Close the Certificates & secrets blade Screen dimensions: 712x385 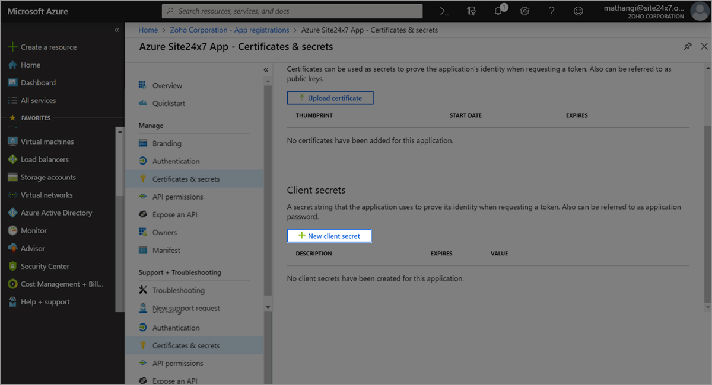[x=704, y=46]
